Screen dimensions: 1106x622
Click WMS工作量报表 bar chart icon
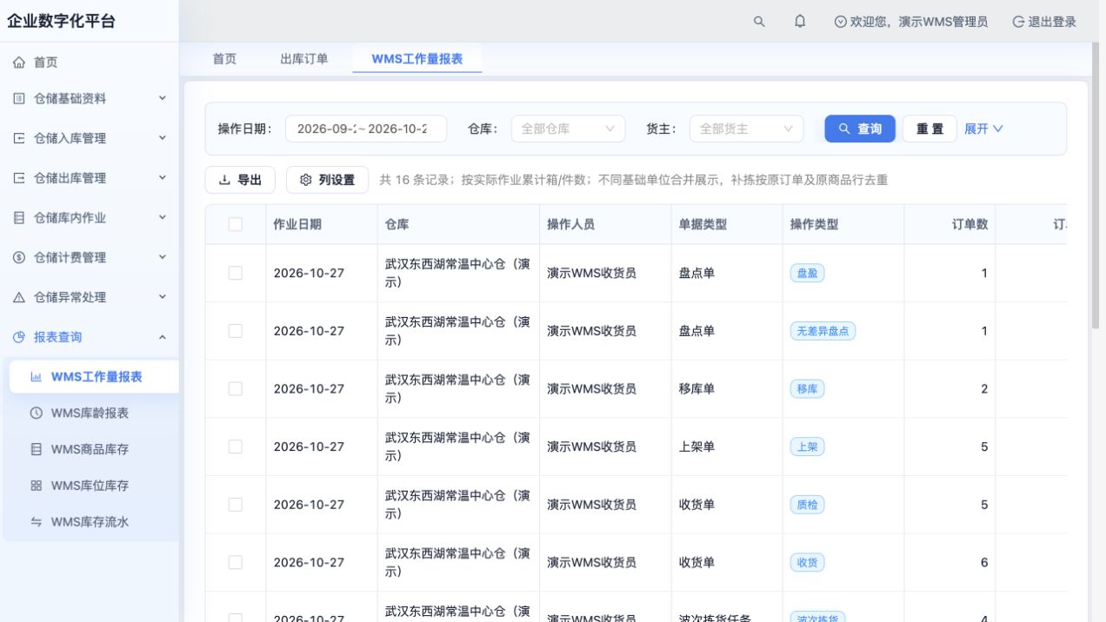[37, 377]
